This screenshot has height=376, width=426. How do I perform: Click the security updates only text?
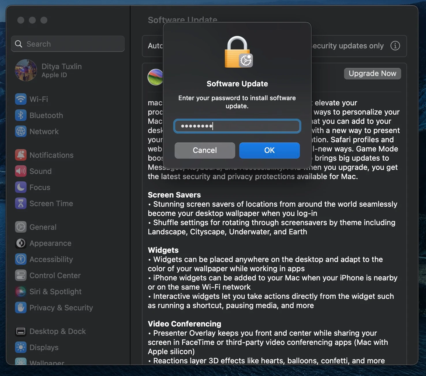[347, 46]
